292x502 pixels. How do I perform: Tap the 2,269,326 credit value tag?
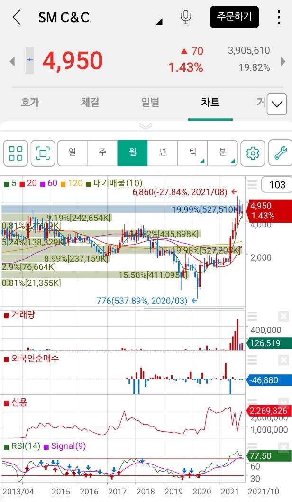[x=269, y=411]
